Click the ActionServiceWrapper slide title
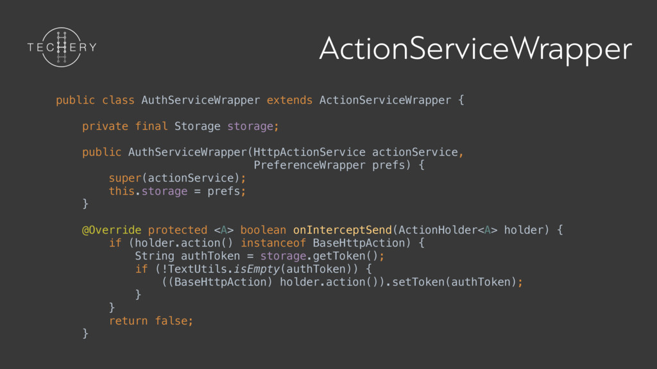This screenshot has height=369, width=657. click(475, 49)
